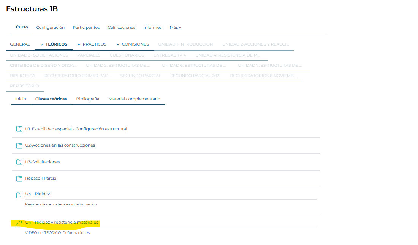The width and height of the screenshot is (418, 245).
Task: Open the CUESTIONARIOS section tab
Action: (x=127, y=55)
